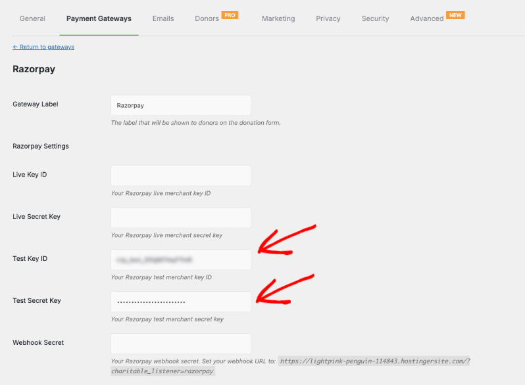Click 'Your Razorpay test merchant secret key' hint
525x385 pixels.
click(x=167, y=319)
